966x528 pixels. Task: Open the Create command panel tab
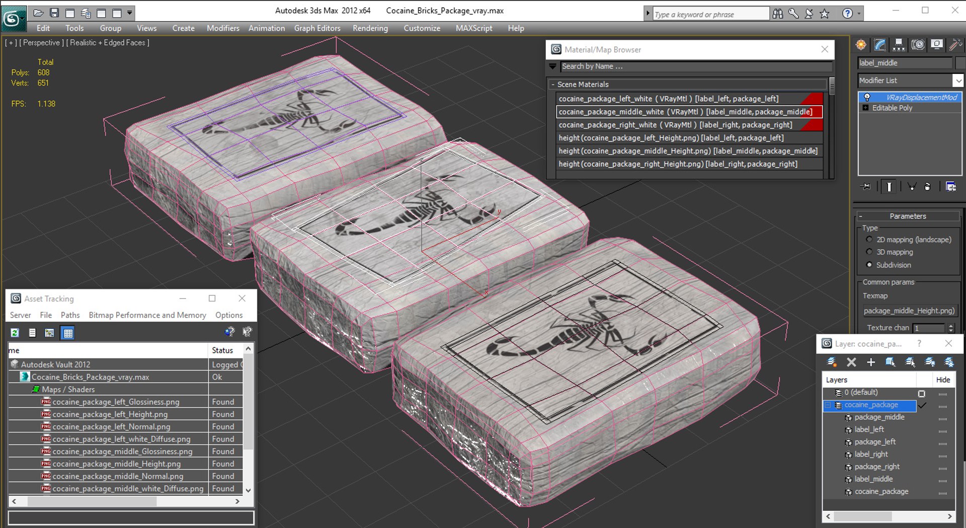(861, 45)
